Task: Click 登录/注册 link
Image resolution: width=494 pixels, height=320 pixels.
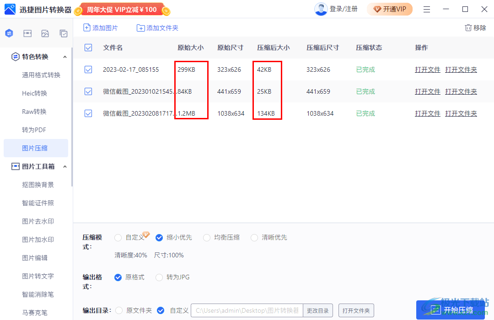Action: pyautogui.click(x=344, y=9)
